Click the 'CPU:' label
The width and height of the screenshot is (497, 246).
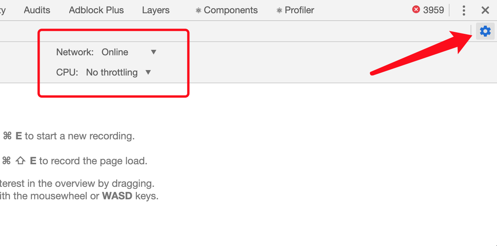coord(67,72)
